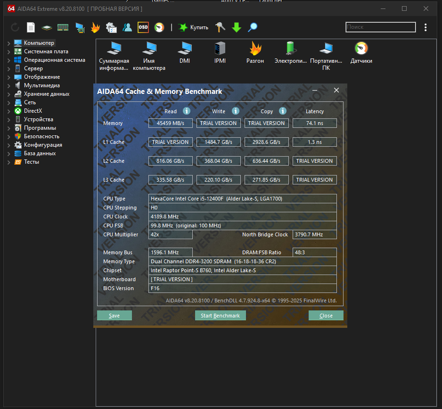This screenshot has width=442, height=409.
Task: Click the green download arrow icon
Action: pyautogui.click(x=237, y=27)
